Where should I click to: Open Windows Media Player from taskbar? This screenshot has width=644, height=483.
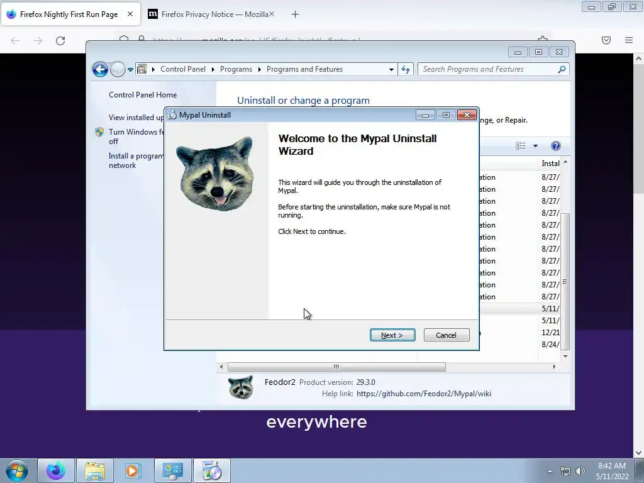pos(132,470)
